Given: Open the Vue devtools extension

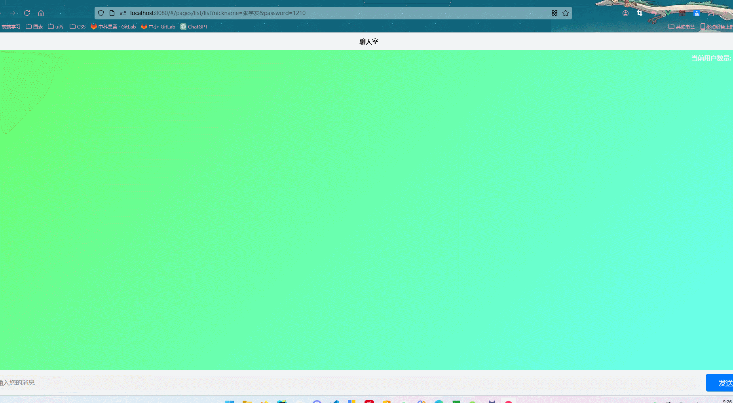Looking at the screenshot, I should [668, 13].
